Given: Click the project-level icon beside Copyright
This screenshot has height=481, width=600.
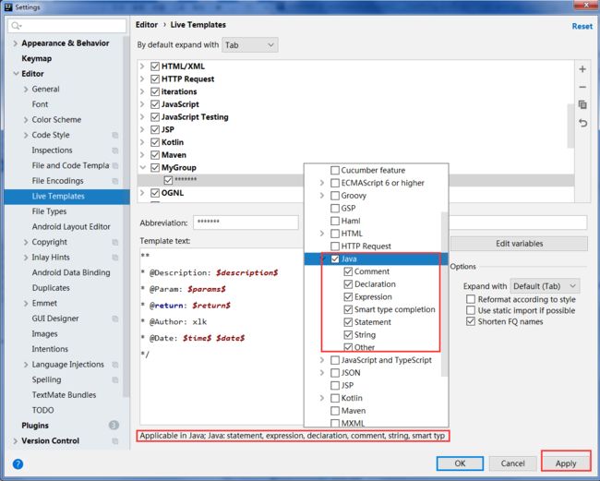Looking at the screenshot, I should tap(114, 242).
